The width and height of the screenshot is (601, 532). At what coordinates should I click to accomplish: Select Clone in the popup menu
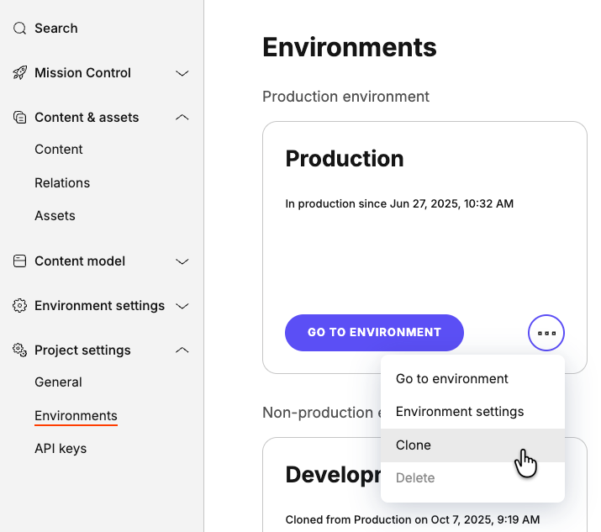pos(472,445)
